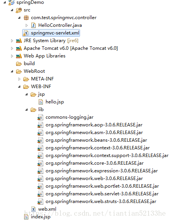Click the springDemo project icon

pos(11,2)
